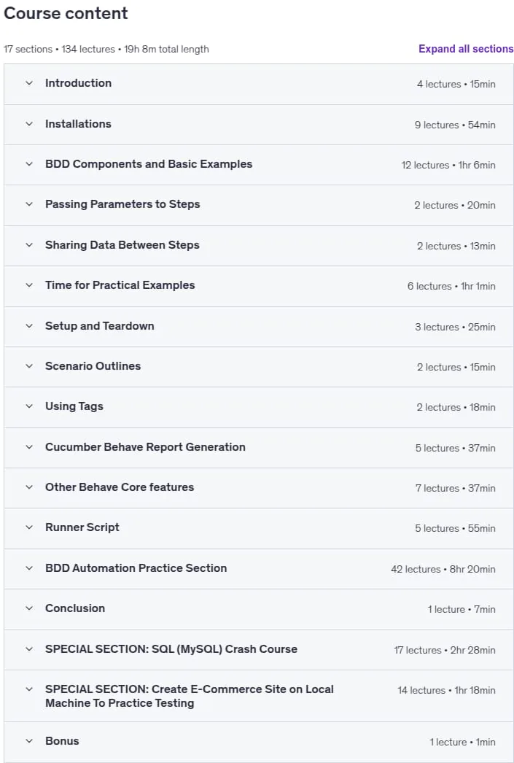Expand the Conclusion section chevron
The height and width of the screenshot is (763, 514).
pyautogui.click(x=29, y=608)
